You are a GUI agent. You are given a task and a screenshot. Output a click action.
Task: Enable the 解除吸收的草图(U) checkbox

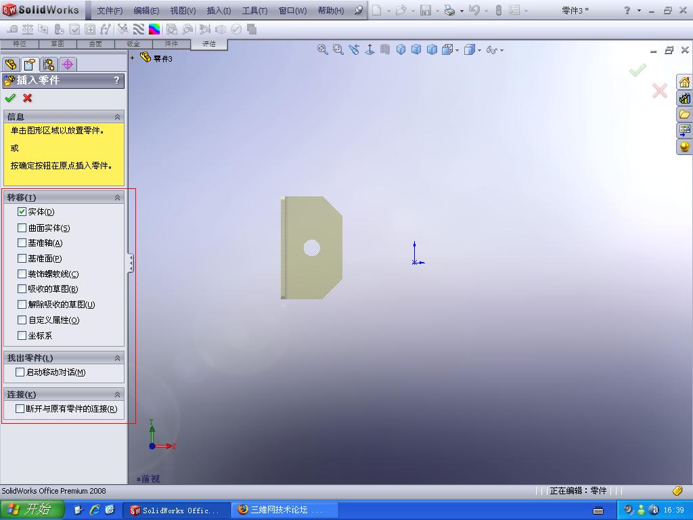pos(22,304)
